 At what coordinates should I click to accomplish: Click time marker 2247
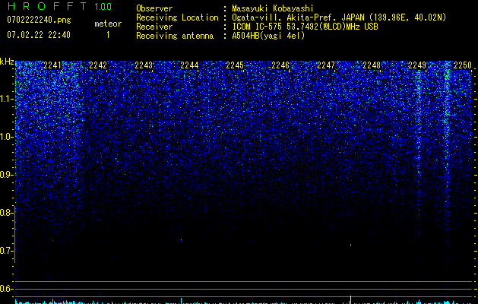(x=326, y=65)
